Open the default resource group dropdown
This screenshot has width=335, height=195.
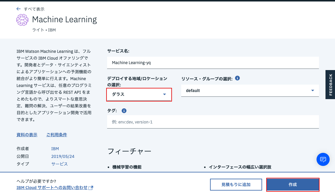(x=250, y=91)
